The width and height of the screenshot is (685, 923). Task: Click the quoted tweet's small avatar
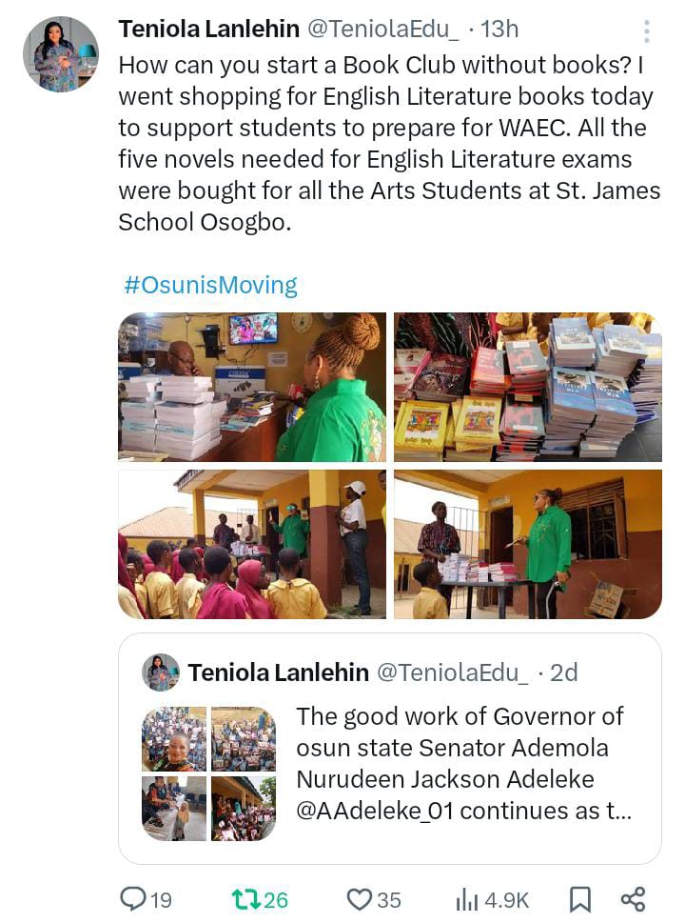click(161, 672)
